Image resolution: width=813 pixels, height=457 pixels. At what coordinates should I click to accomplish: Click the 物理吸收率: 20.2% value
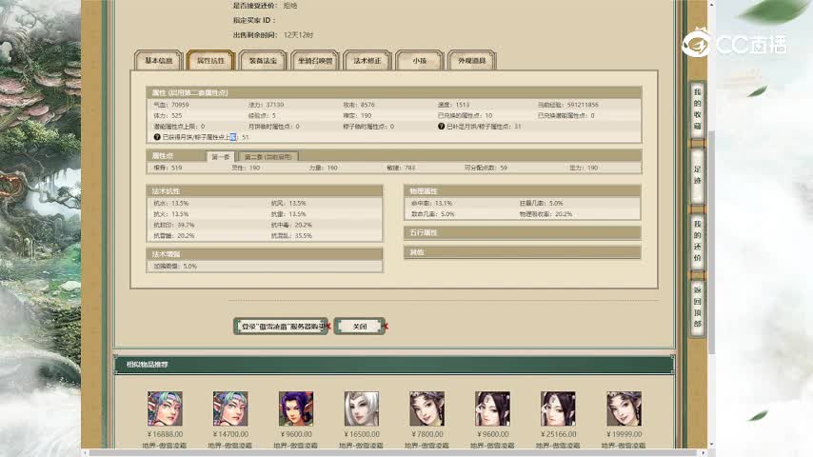[546, 214]
